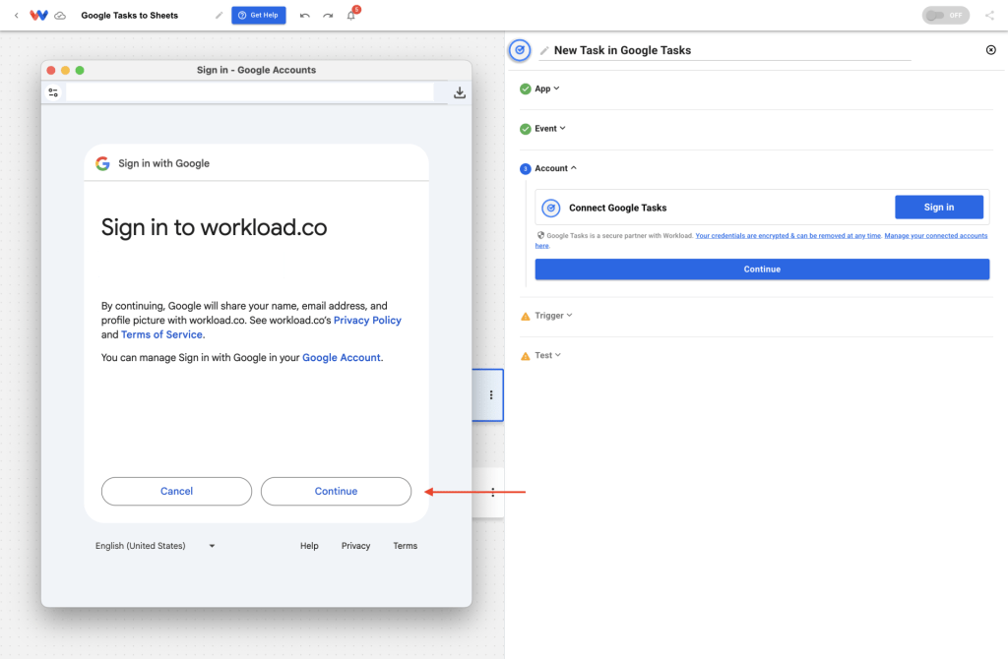Open the Workload logo home
Image resolution: width=1008 pixels, height=659 pixels.
(x=38, y=16)
